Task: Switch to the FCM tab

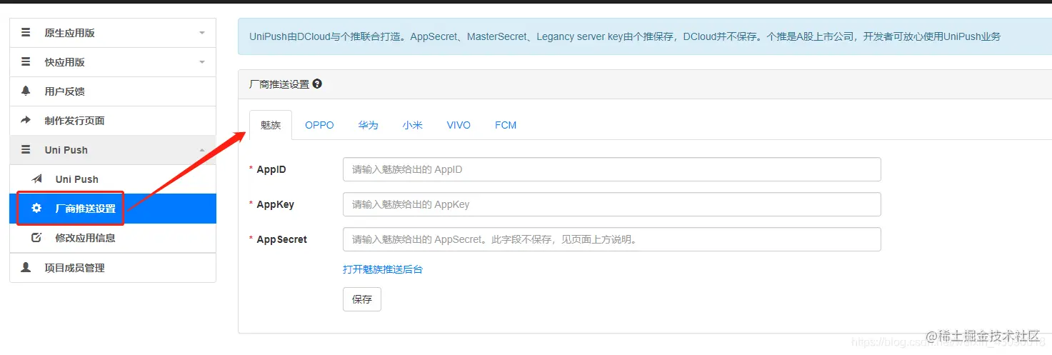Action: [506, 125]
